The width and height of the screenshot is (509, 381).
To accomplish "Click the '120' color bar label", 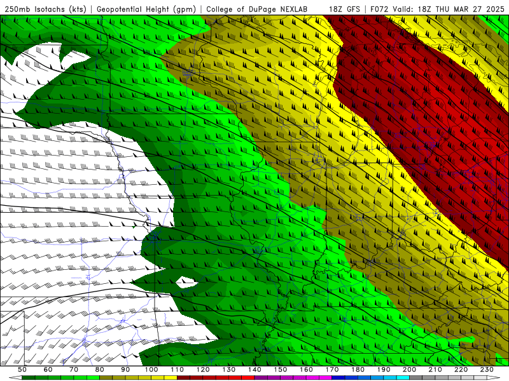I will tap(203, 370).
